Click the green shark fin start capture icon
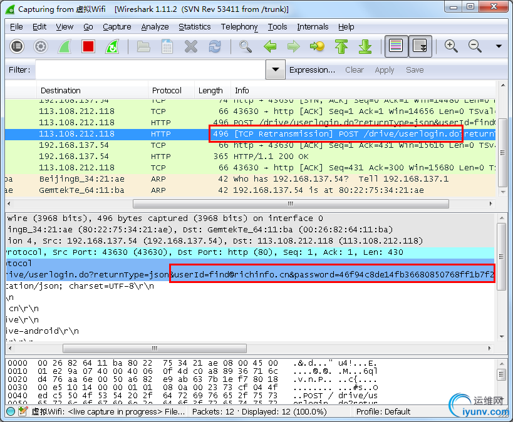 pyautogui.click(x=65, y=46)
